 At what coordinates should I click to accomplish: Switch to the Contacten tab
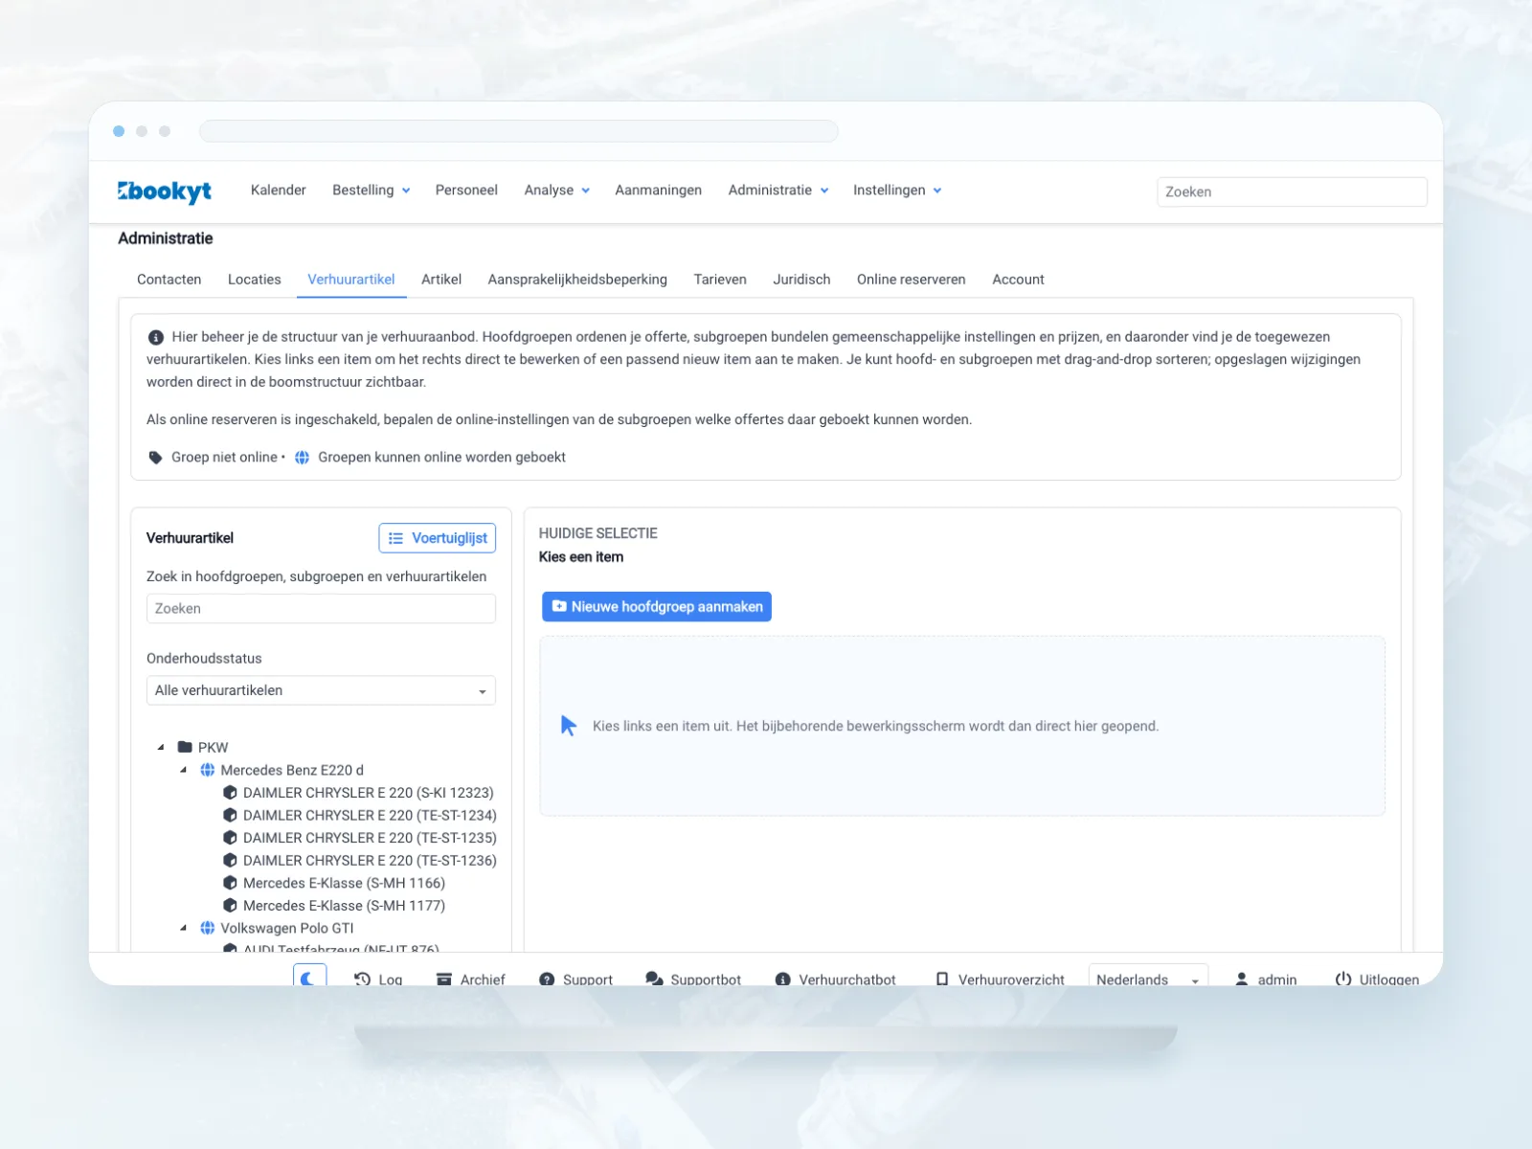169,280
